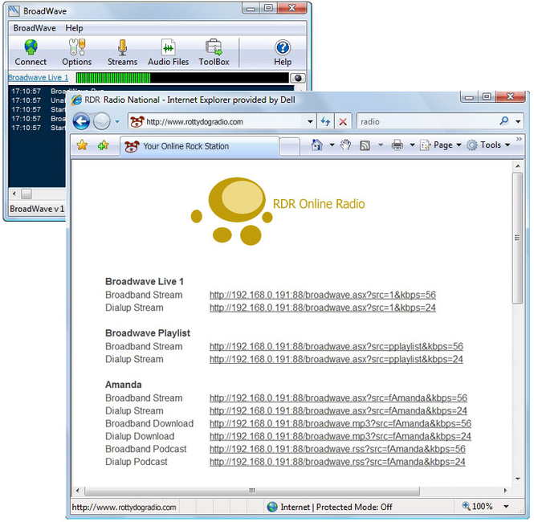Click the Broadwave Live 1 link in BroadWave
The height and width of the screenshot is (522, 534).
38,78
